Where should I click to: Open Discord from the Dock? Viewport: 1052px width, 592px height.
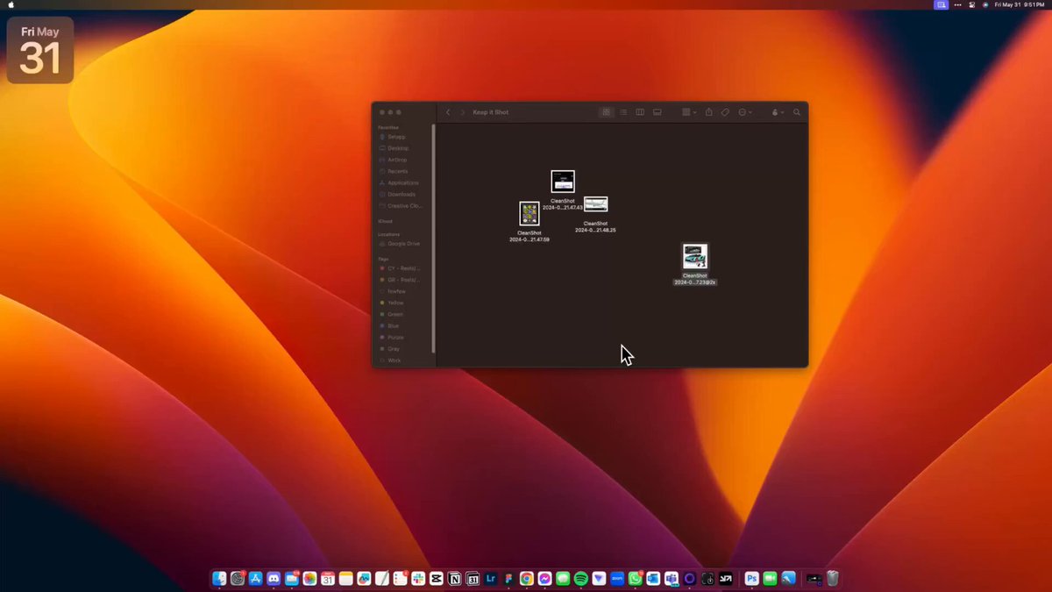[274, 579]
